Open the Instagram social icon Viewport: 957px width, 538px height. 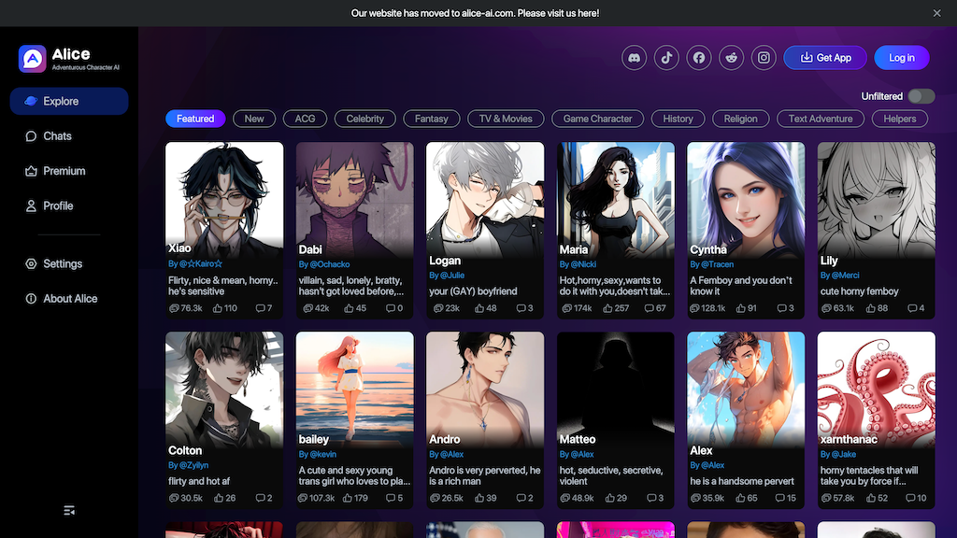tap(764, 58)
